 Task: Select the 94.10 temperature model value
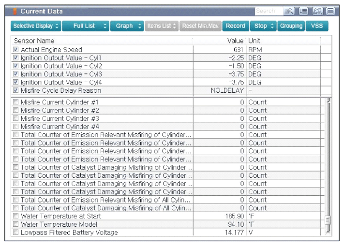236,224
